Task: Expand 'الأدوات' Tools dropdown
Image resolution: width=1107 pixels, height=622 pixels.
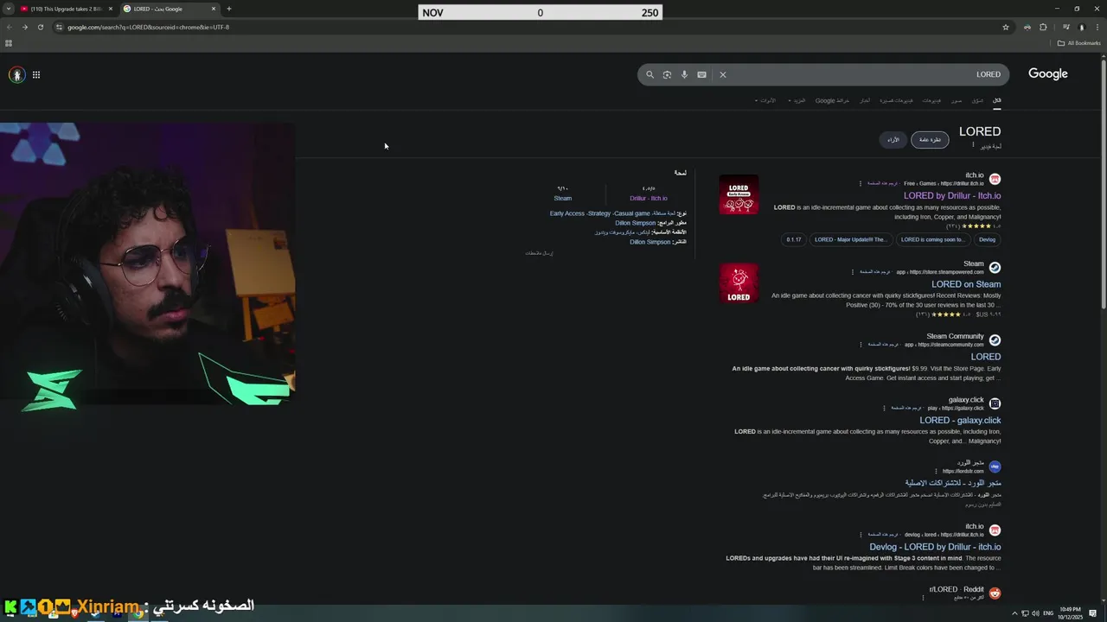Action: [x=765, y=100]
